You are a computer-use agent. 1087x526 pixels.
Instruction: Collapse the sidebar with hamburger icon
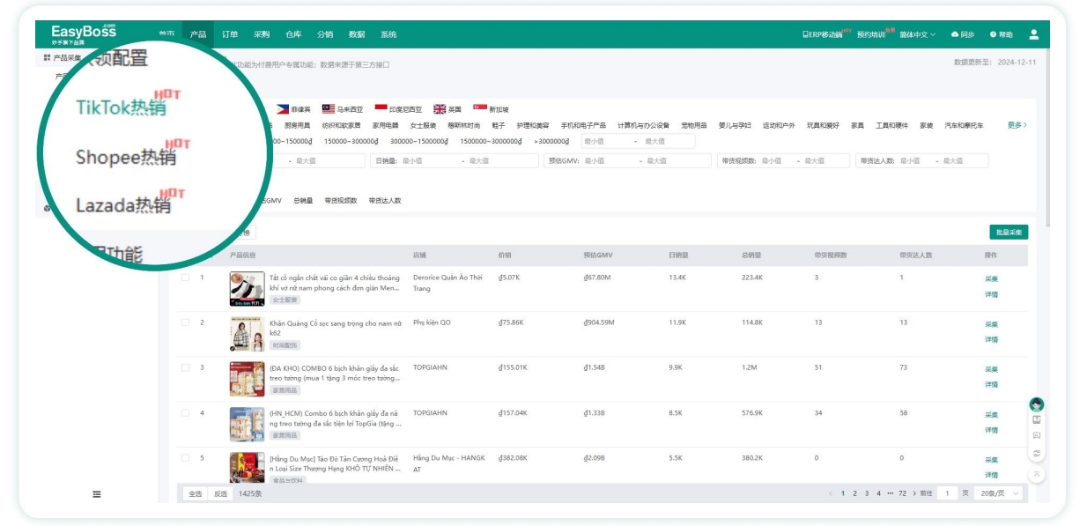tap(97, 494)
